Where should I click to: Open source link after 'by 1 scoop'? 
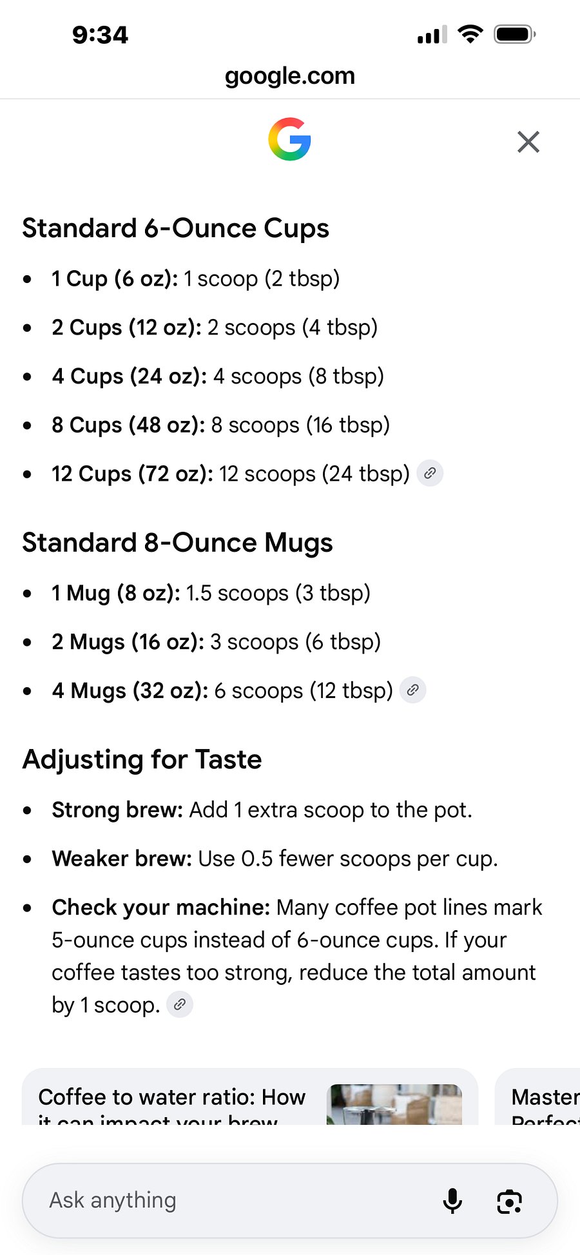pyautogui.click(x=180, y=1004)
